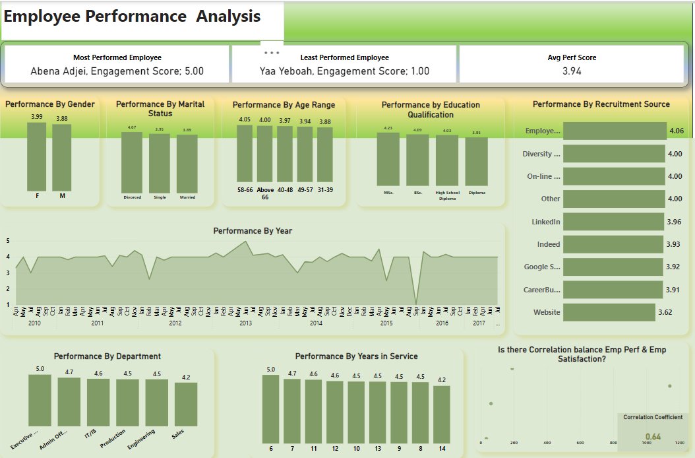Click the 6 years in service bar
The image size is (695, 458).
(271, 409)
